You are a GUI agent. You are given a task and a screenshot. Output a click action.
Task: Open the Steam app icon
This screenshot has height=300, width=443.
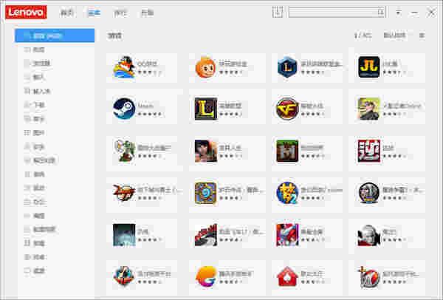124,109
